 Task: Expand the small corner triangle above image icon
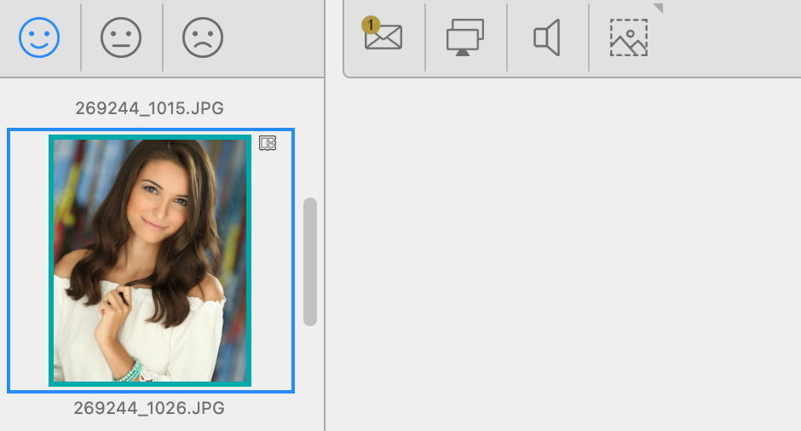(657, 8)
